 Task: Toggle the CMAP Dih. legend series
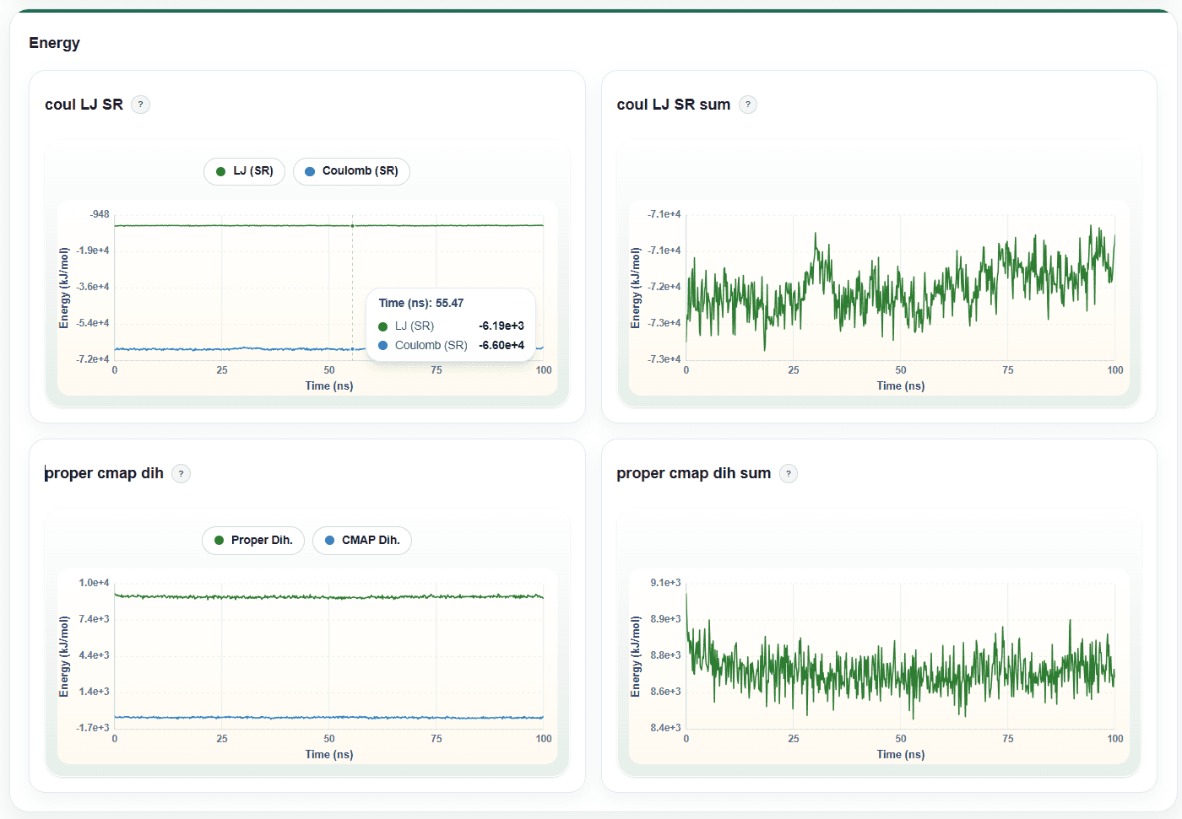tap(362, 541)
